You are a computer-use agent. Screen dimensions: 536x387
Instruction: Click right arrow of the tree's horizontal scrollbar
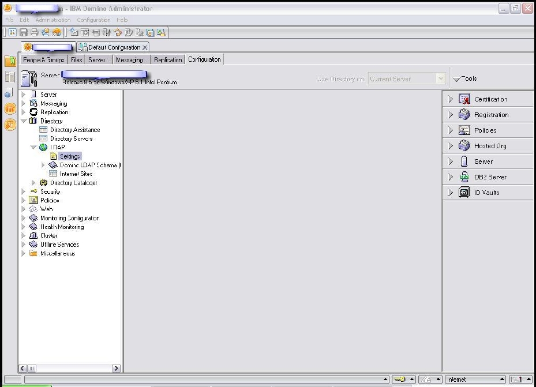(116, 368)
